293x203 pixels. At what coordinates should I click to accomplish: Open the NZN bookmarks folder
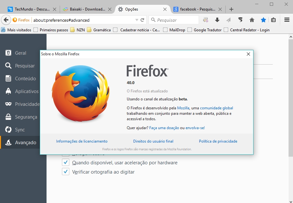(77, 30)
